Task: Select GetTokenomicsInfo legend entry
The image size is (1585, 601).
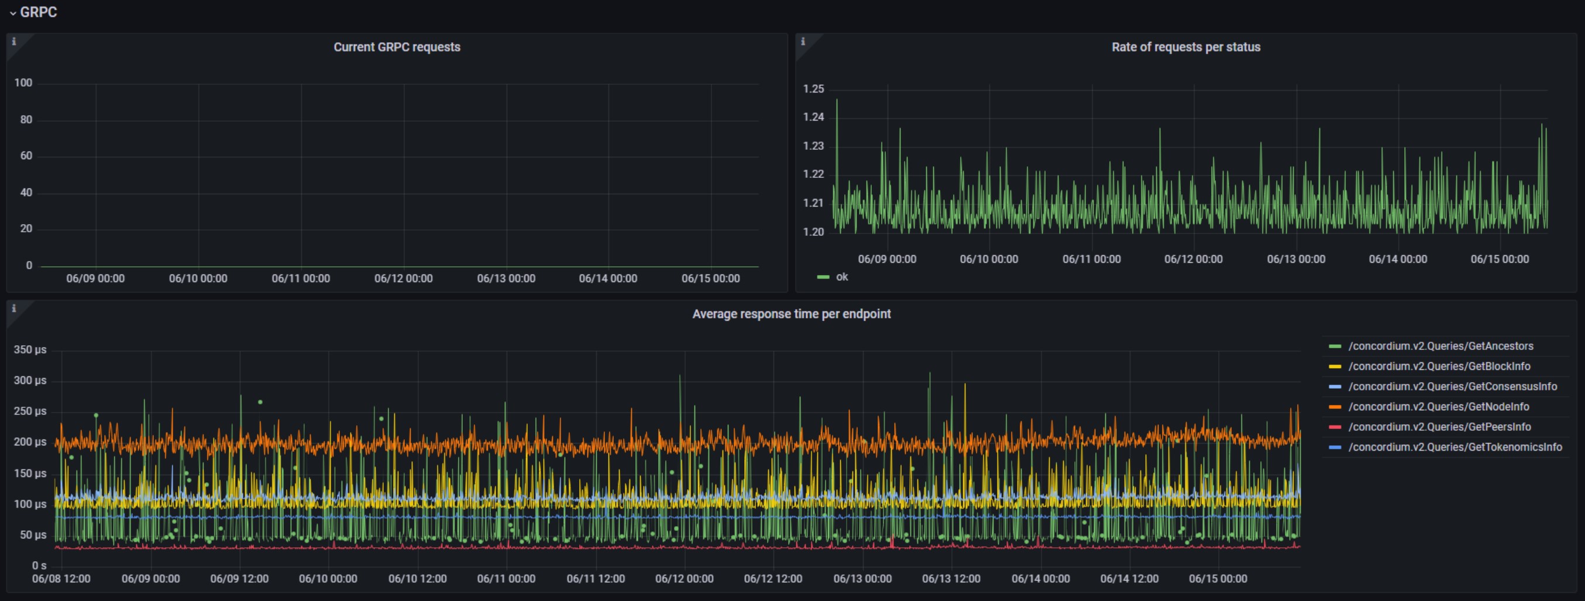Action: click(1455, 447)
